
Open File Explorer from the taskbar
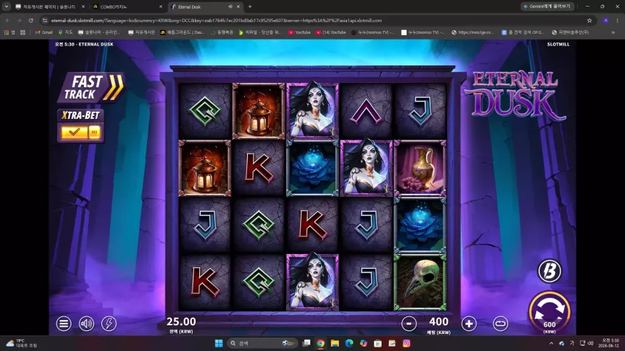click(335, 343)
